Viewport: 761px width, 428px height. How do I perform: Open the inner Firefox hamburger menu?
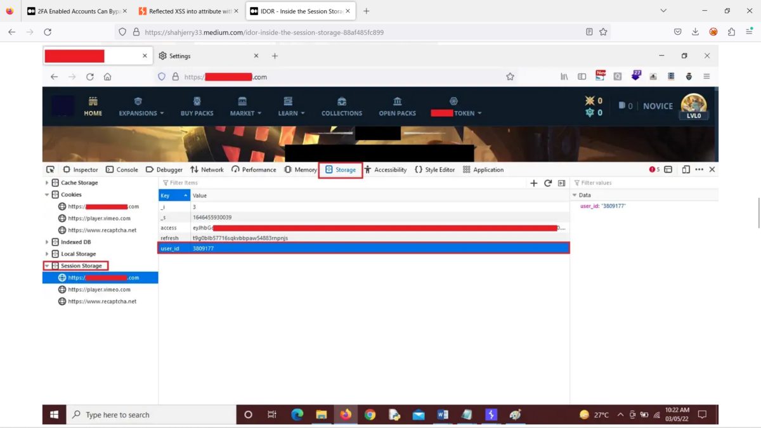(706, 77)
